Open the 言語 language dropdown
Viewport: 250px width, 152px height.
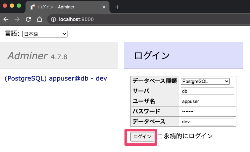pos(45,34)
